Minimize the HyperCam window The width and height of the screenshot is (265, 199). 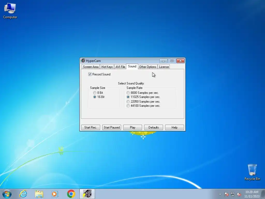click(x=163, y=61)
